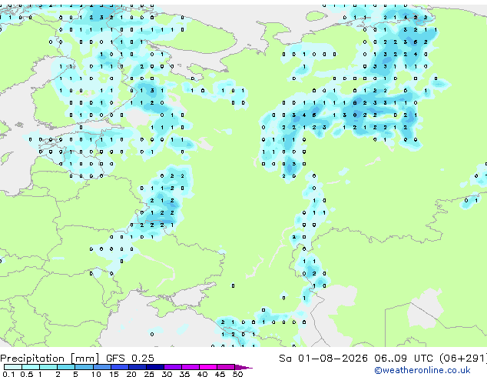487x377 pixels.
Task: Pick the 1–2 mm legend swatch
Action: point(48,367)
